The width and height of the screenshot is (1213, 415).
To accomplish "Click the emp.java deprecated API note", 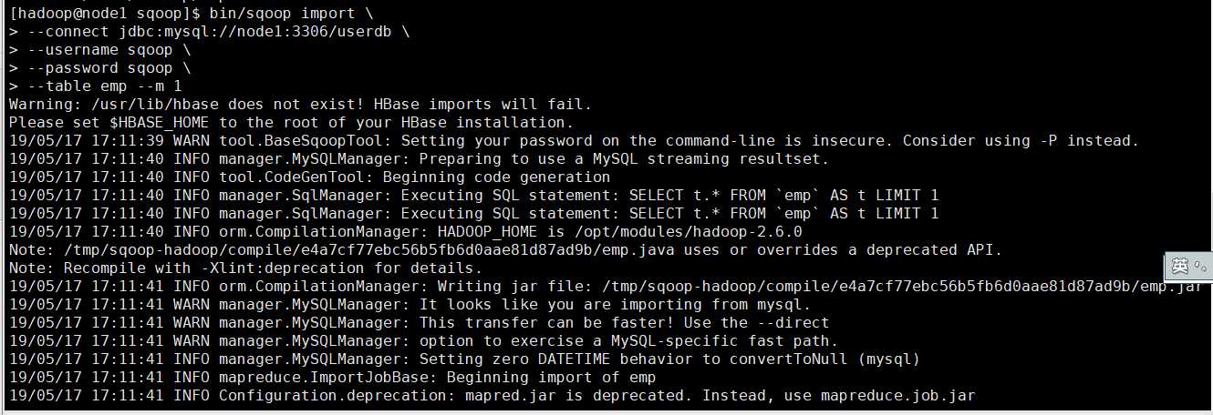I will pyautogui.click(x=506, y=250).
